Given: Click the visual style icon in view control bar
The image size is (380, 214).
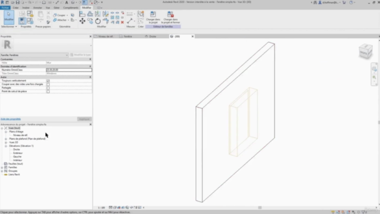Looking at the screenshot, I should (x=115, y=207).
